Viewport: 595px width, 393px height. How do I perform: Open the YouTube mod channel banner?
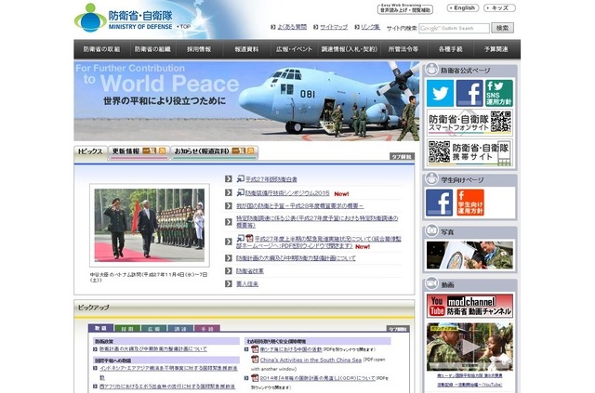point(469,306)
